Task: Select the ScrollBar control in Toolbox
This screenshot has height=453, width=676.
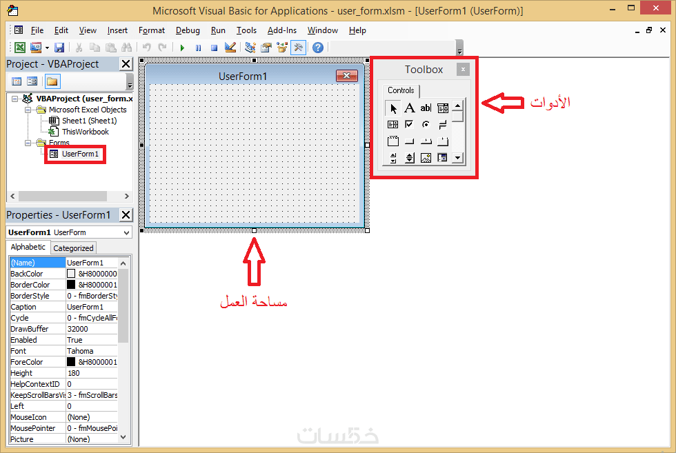Action: coord(392,158)
